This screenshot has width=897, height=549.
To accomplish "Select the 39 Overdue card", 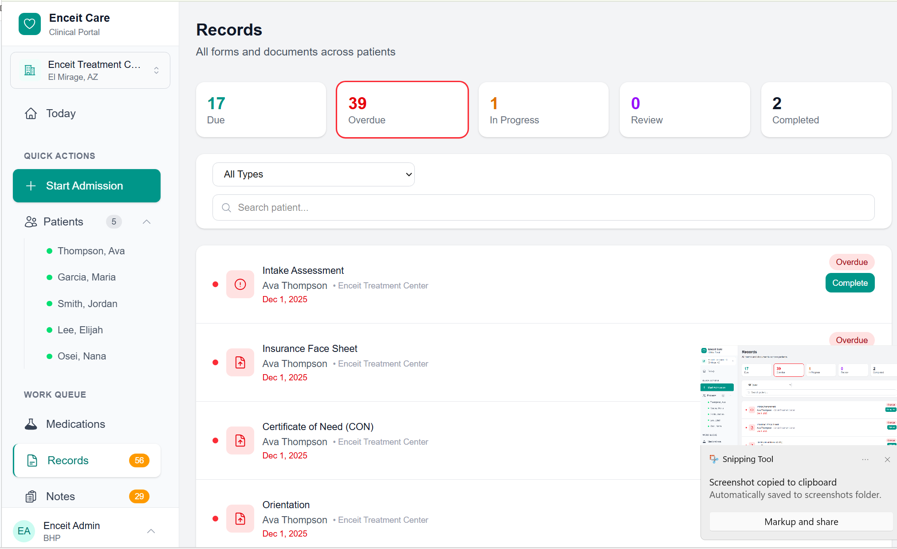I will point(402,110).
